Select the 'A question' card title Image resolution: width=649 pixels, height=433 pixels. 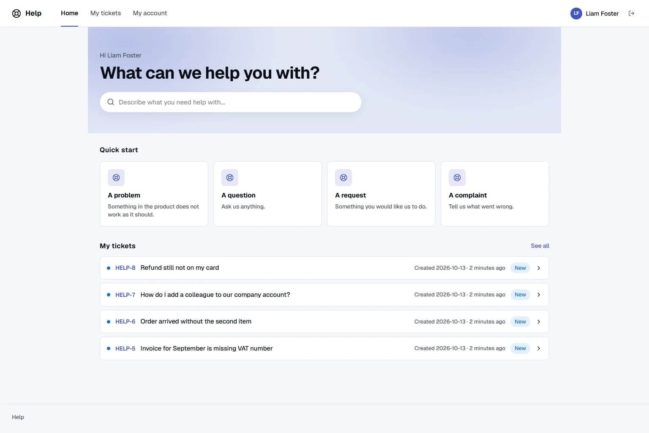(x=238, y=195)
